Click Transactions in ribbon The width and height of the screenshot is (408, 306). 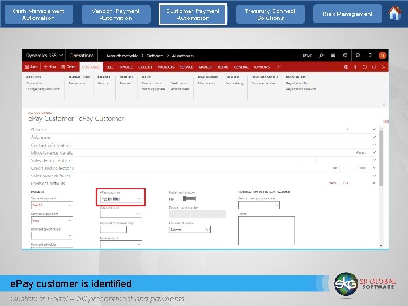(76, 83)
